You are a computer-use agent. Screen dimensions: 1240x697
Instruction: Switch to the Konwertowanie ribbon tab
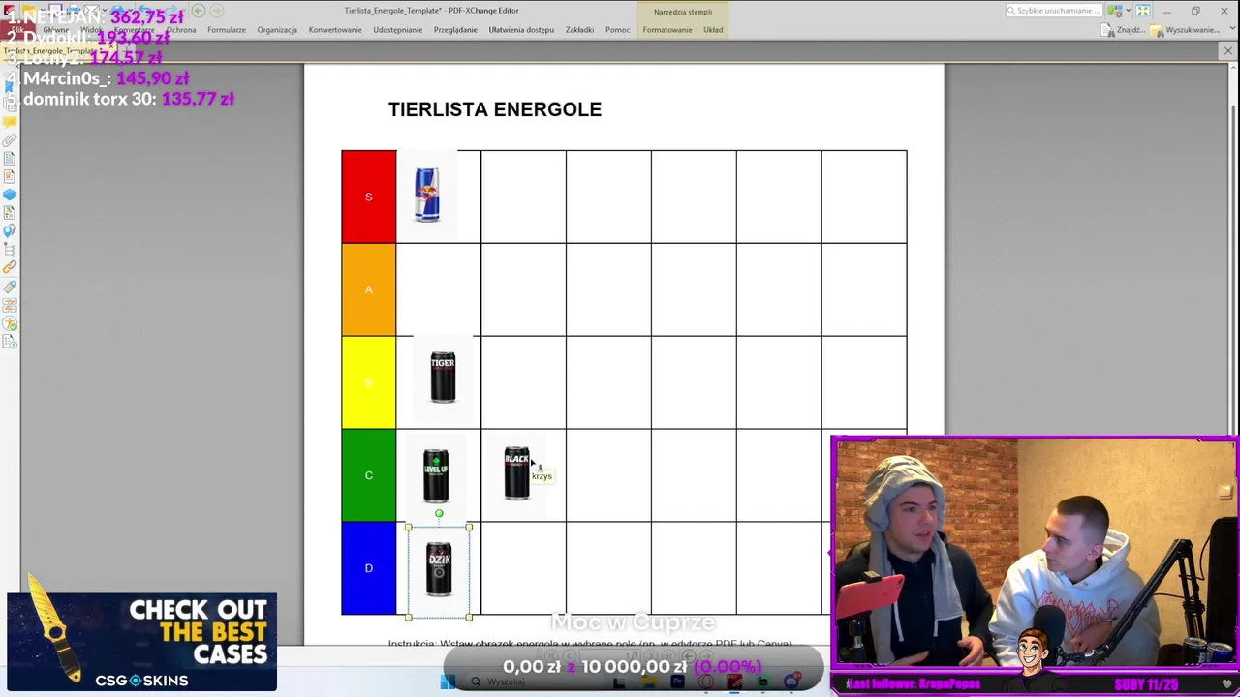[335, 30]
